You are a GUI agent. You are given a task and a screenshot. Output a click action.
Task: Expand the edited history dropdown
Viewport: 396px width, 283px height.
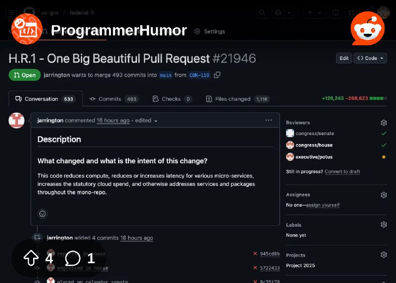(146, 121)
